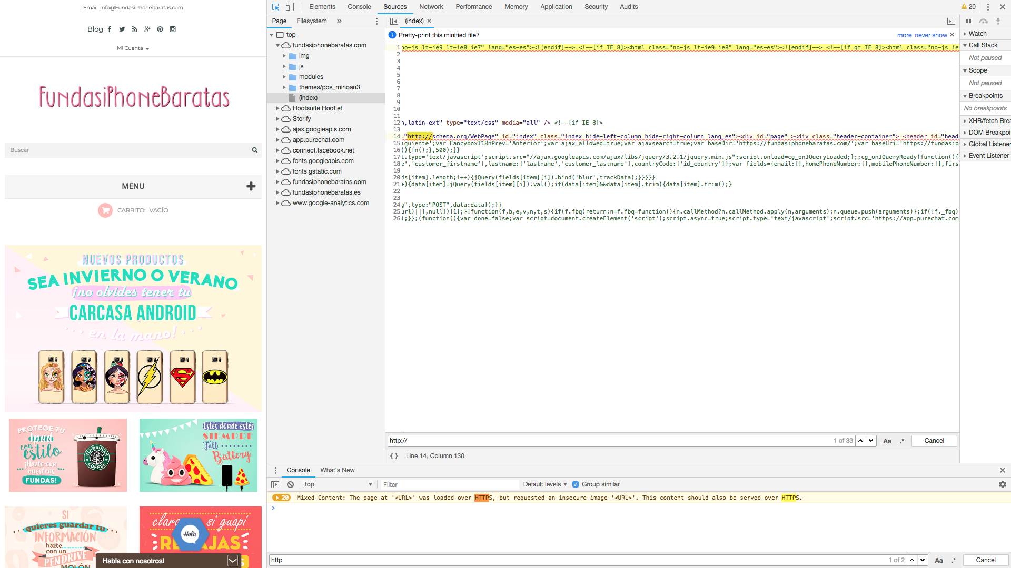Screen dimensions: 1011x568
Task: Expand the Hootsuite Hootlet tree node
Action: tap(278, 108)
